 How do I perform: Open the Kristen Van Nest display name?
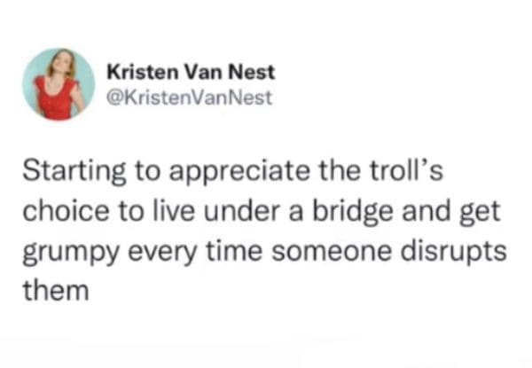point(190,73)
